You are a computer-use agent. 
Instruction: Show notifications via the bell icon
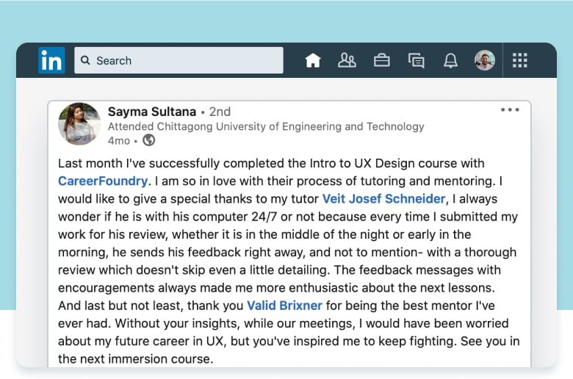(x=450, y=60)
